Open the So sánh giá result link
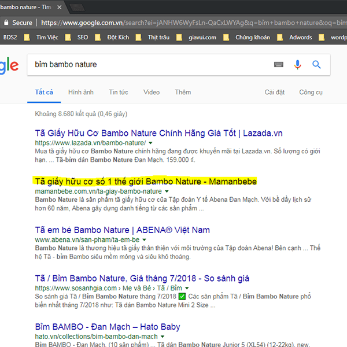 click(x=142, y=278)
